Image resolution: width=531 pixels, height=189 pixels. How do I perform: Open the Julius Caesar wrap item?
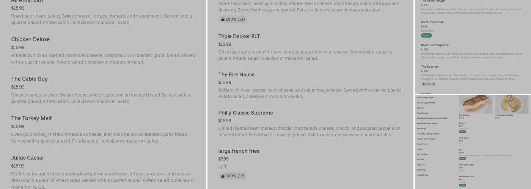[x=28, y=158]
